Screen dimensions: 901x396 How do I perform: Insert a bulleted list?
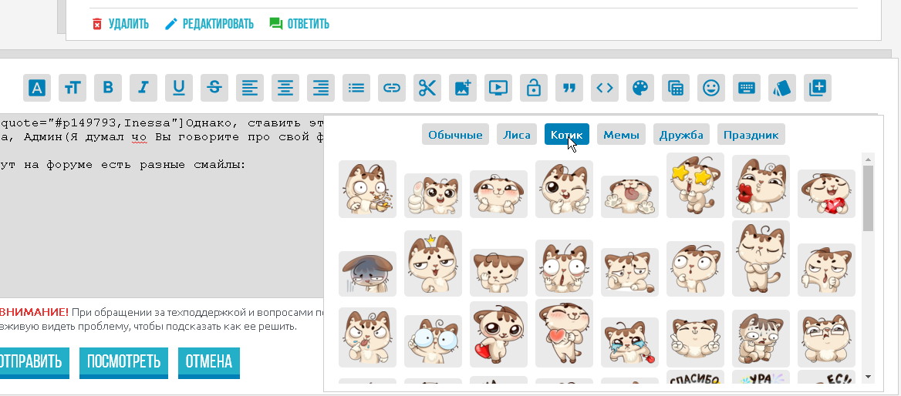[x=356, y=88]
